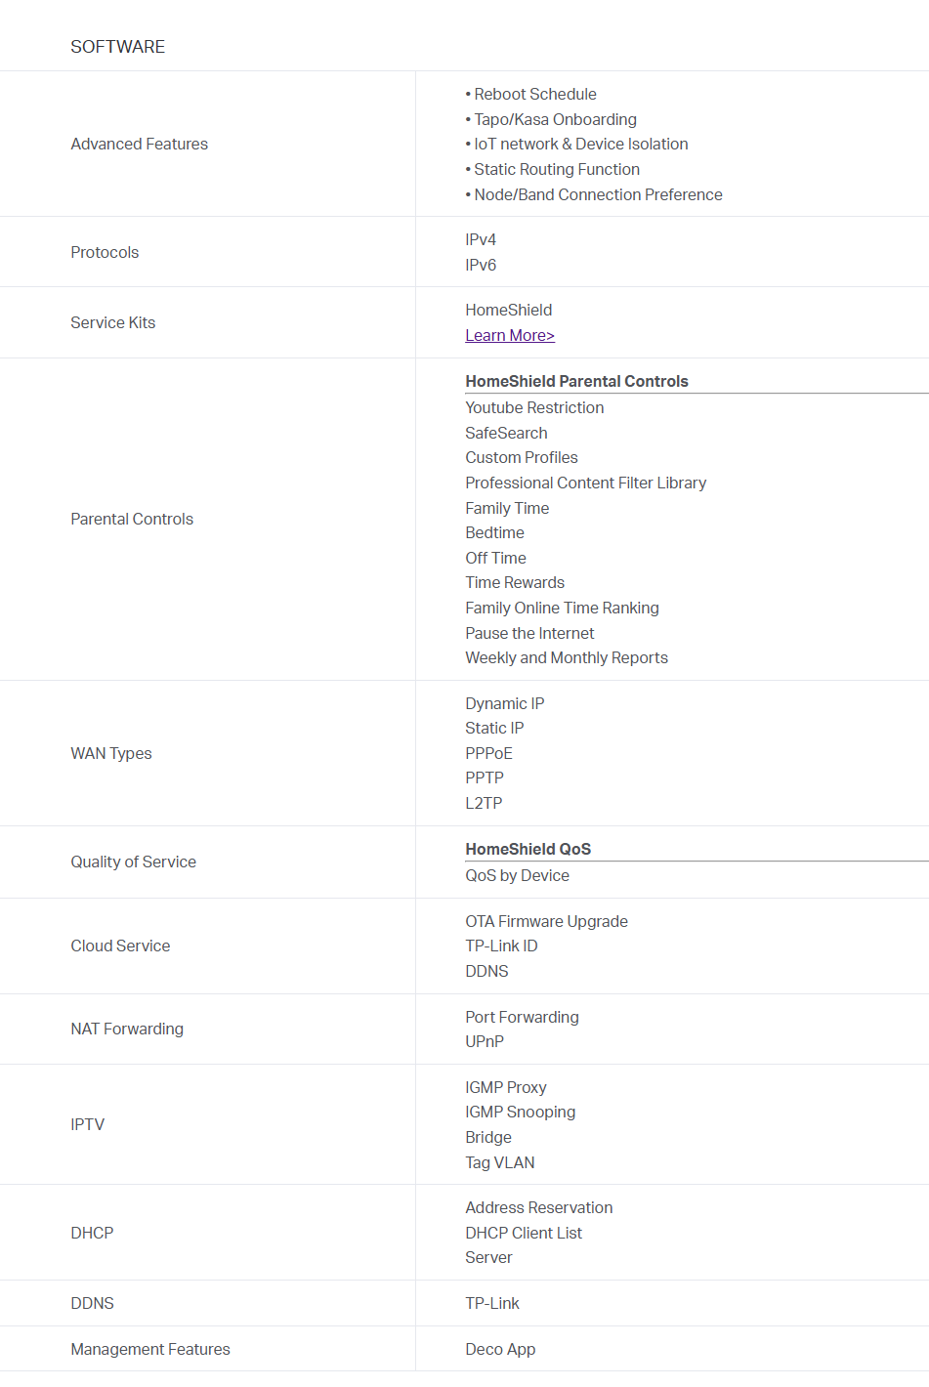
Task: Select the Deco App management feature
Action: tap(500, 1349)
